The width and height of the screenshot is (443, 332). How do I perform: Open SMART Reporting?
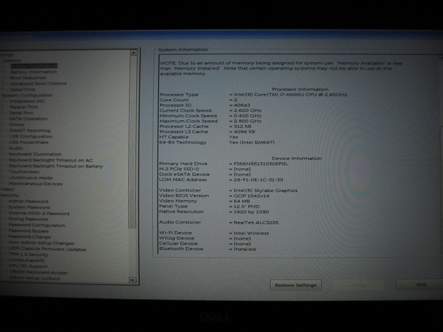coord(30,131)
